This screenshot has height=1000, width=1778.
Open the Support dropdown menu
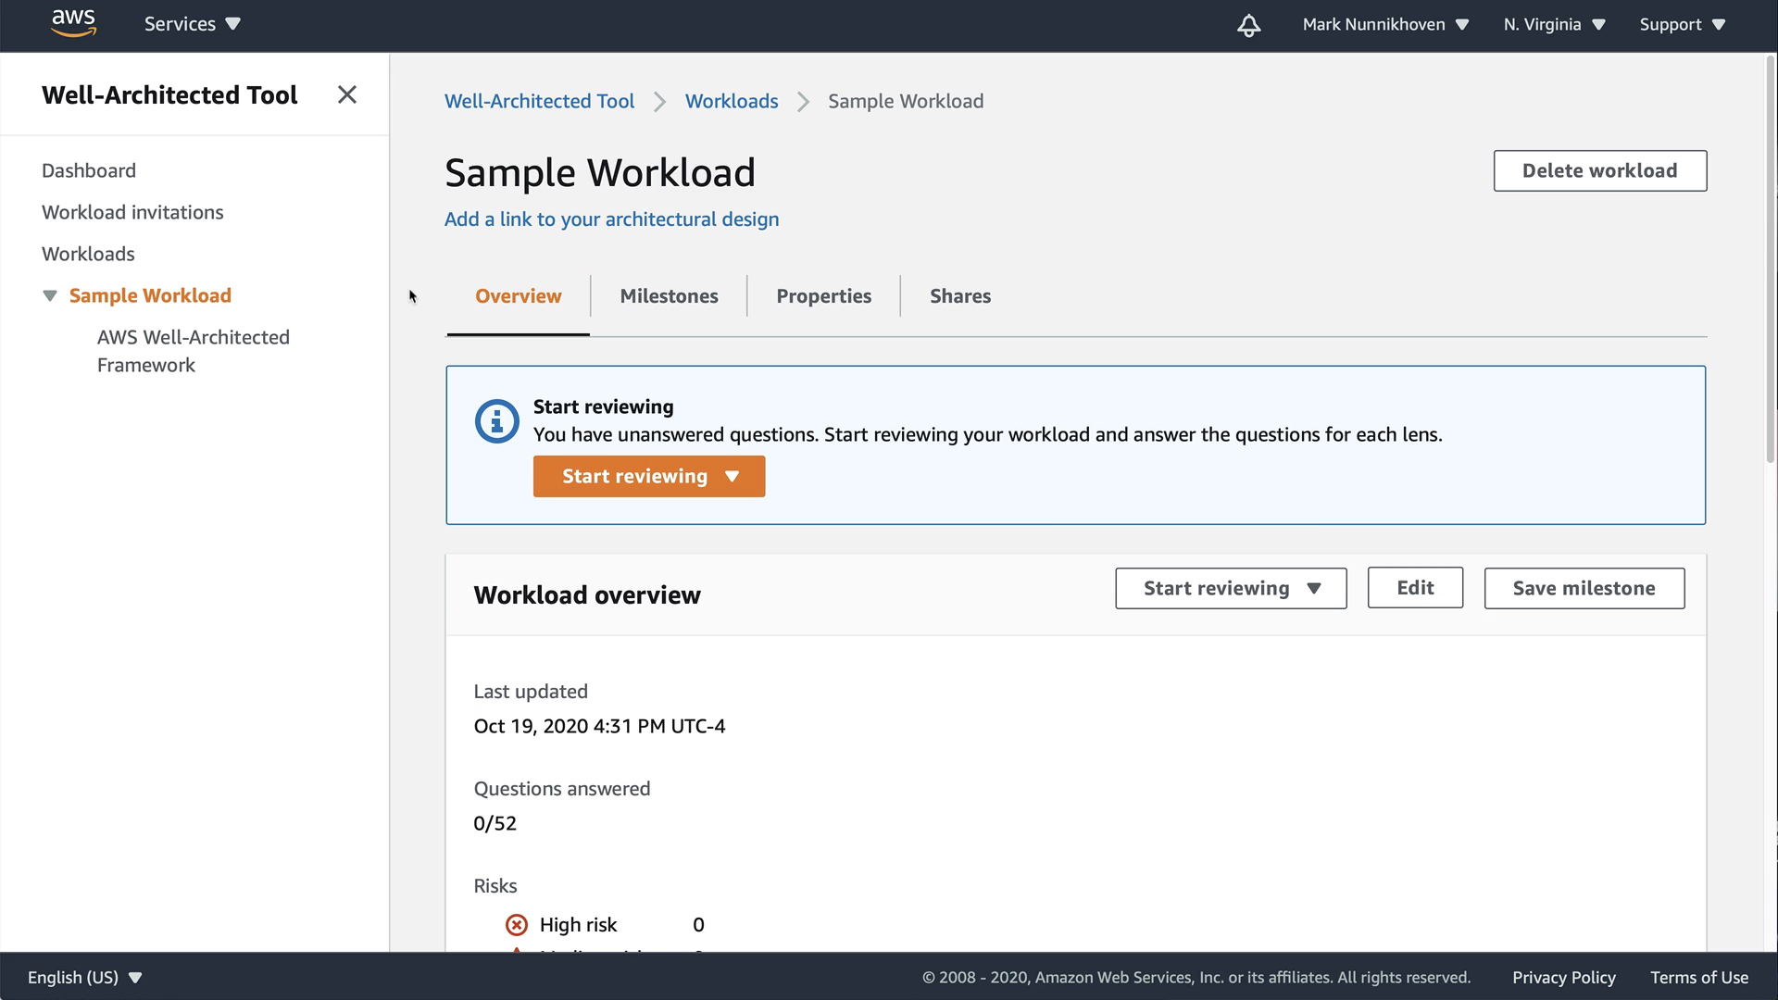[x=1683, y=24]
